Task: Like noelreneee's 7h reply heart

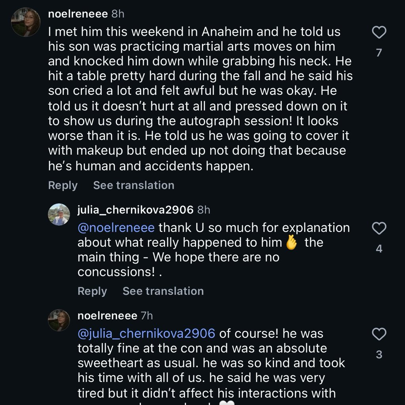Action: click(x=379, y=334)
